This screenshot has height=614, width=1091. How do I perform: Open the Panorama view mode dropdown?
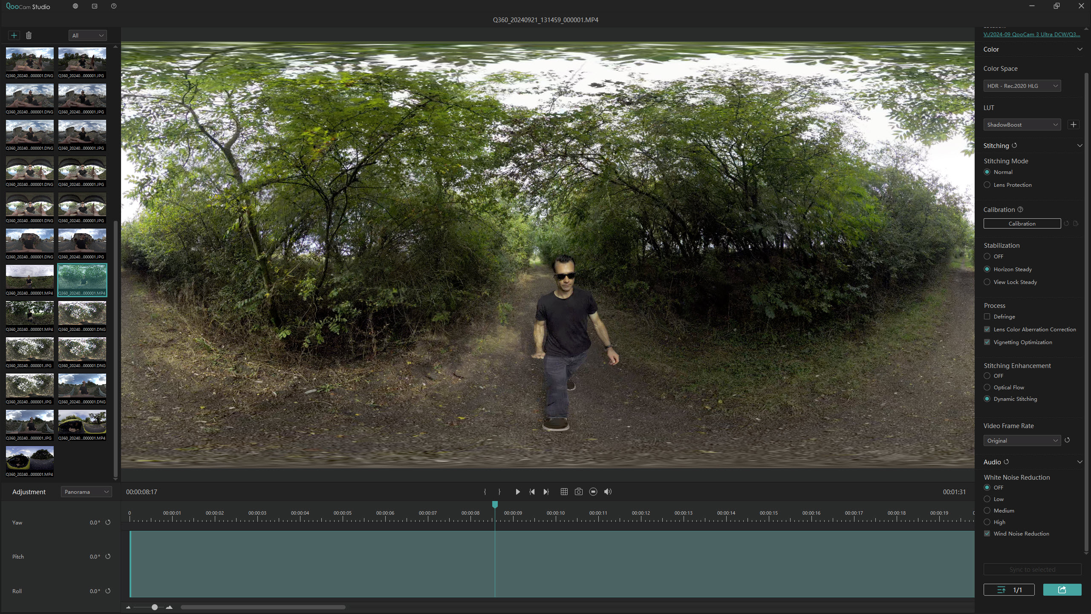tap(85, 492)
